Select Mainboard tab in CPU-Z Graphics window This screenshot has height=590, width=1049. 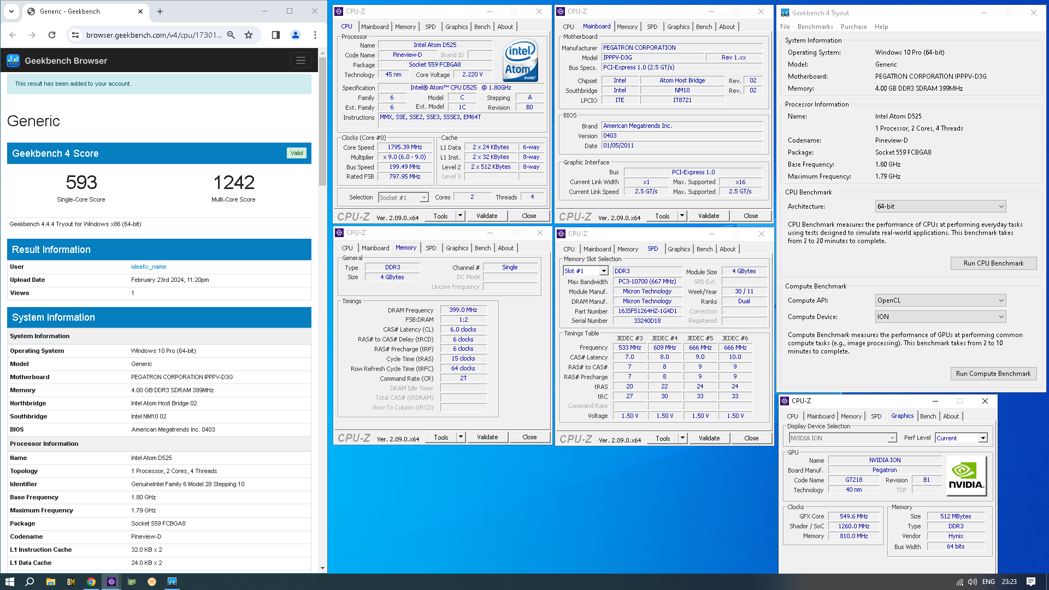pos(821,416)
